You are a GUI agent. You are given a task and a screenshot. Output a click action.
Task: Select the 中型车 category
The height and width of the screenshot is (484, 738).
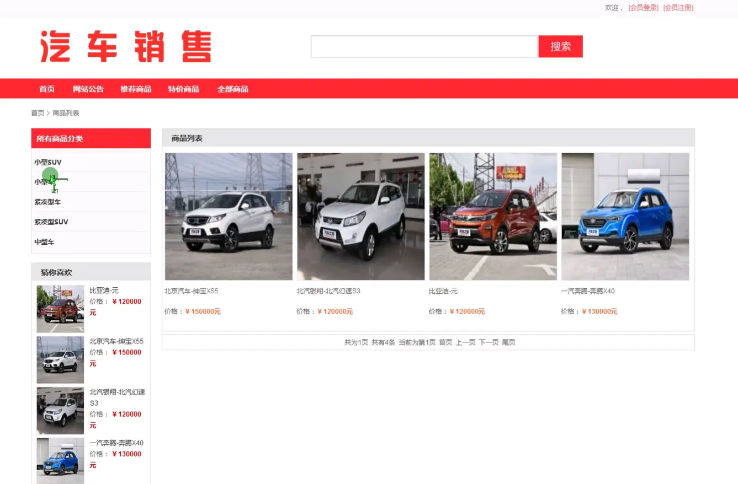(44, 241)
